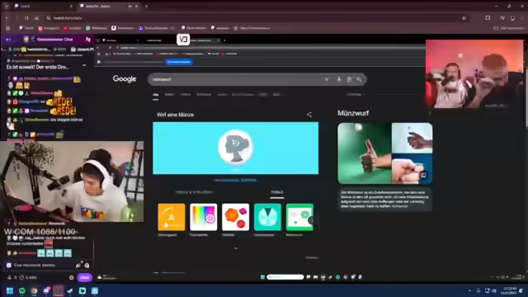Flip the coin in the widget
This screenshot has width=528, height=297.
(x=235, y=147)
